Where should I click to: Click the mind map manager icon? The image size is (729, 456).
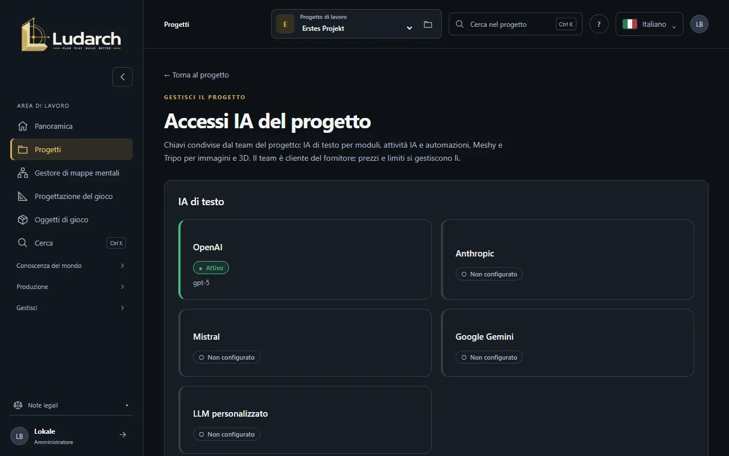point(23,173)
